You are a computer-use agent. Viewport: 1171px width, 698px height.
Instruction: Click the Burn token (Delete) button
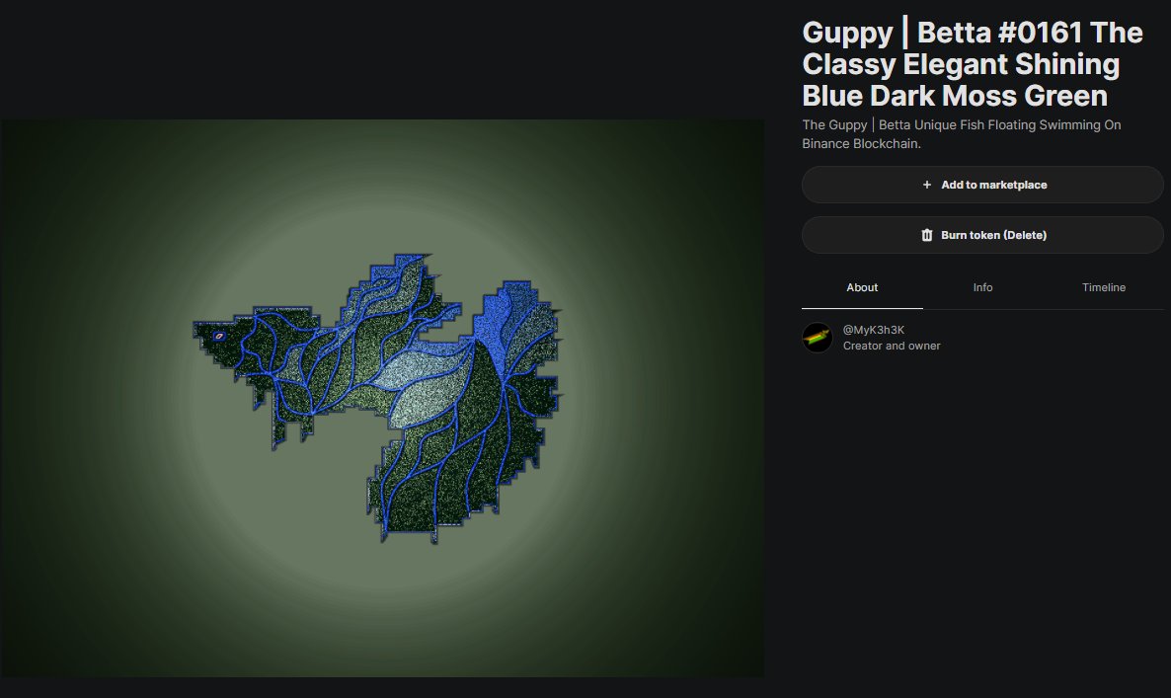pyautogui.click(x=982, y=235)
